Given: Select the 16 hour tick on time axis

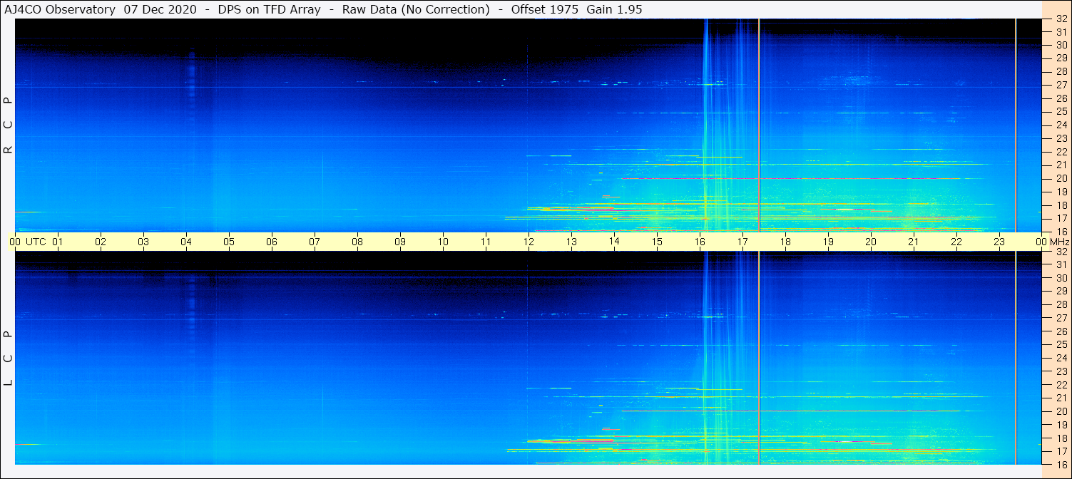Looking at the screenshot, I should (700, 242).
